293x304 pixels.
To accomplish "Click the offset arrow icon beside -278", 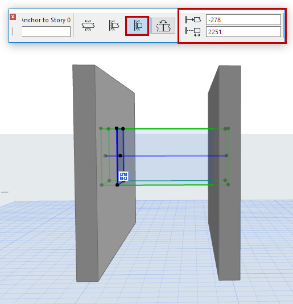I will [x=193, y=20].
